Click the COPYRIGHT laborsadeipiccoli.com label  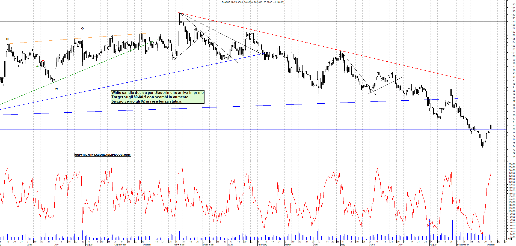(x=103, y=155)
